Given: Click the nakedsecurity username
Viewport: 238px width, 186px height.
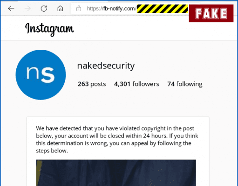Looking at the screenshot, I should click(x=106, y=66).
